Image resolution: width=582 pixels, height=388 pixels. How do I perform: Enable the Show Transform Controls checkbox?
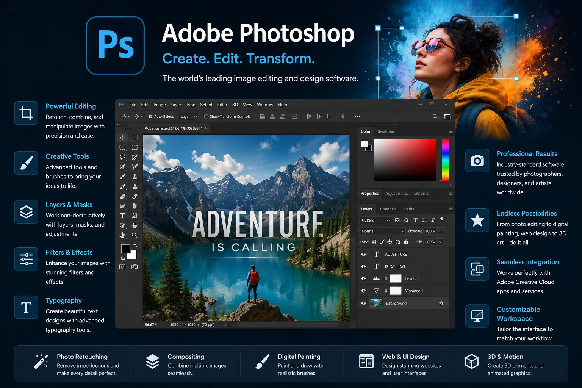pyautogui.click(x=206, y=117)
